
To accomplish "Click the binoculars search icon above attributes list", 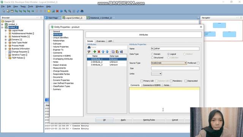I will click(x=89, y=47).
